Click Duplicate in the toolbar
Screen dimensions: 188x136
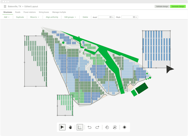point(20,17)
